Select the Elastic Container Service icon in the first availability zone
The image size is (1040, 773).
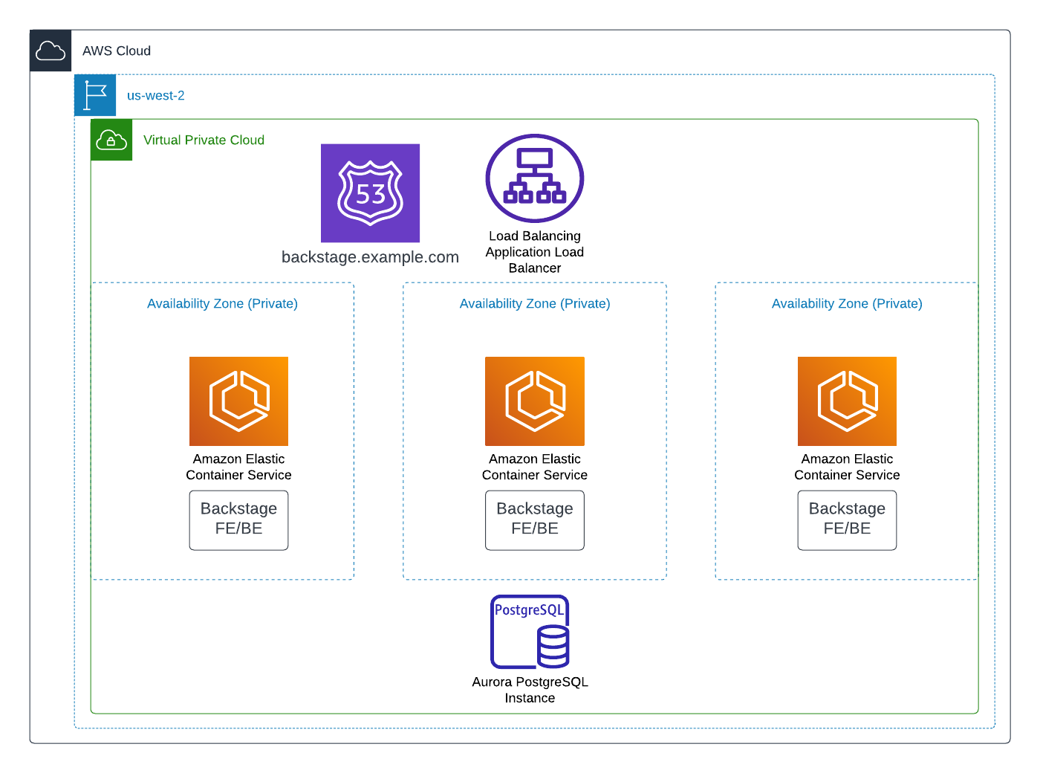click(x=238, y=401)
